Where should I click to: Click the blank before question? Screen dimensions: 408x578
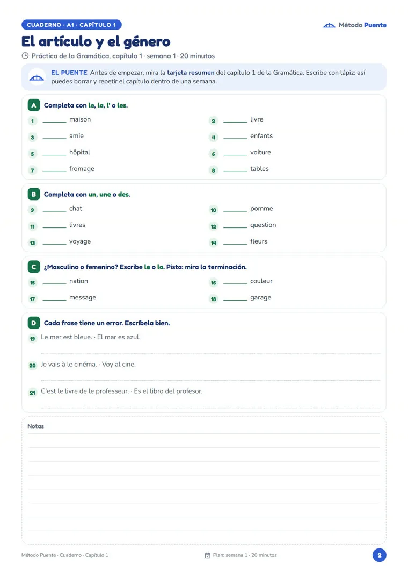(x=235, y=226)
